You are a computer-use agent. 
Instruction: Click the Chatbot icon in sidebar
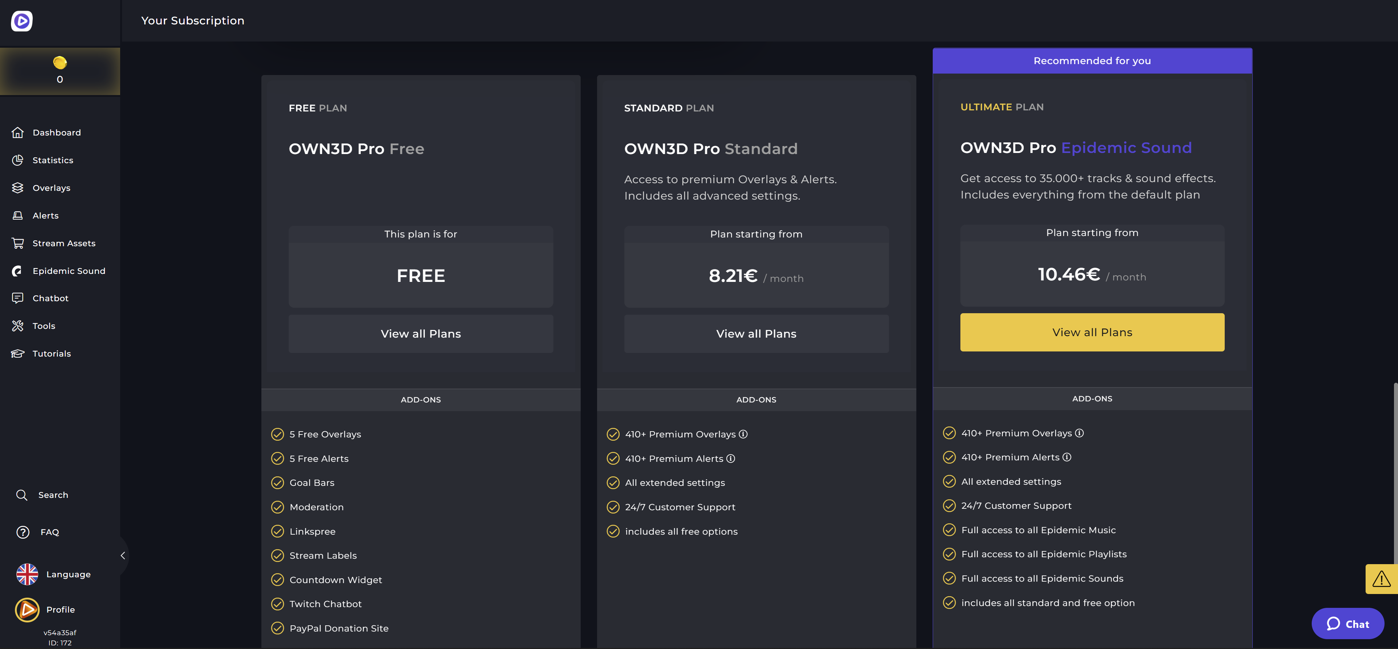click(x=17, y=299)
